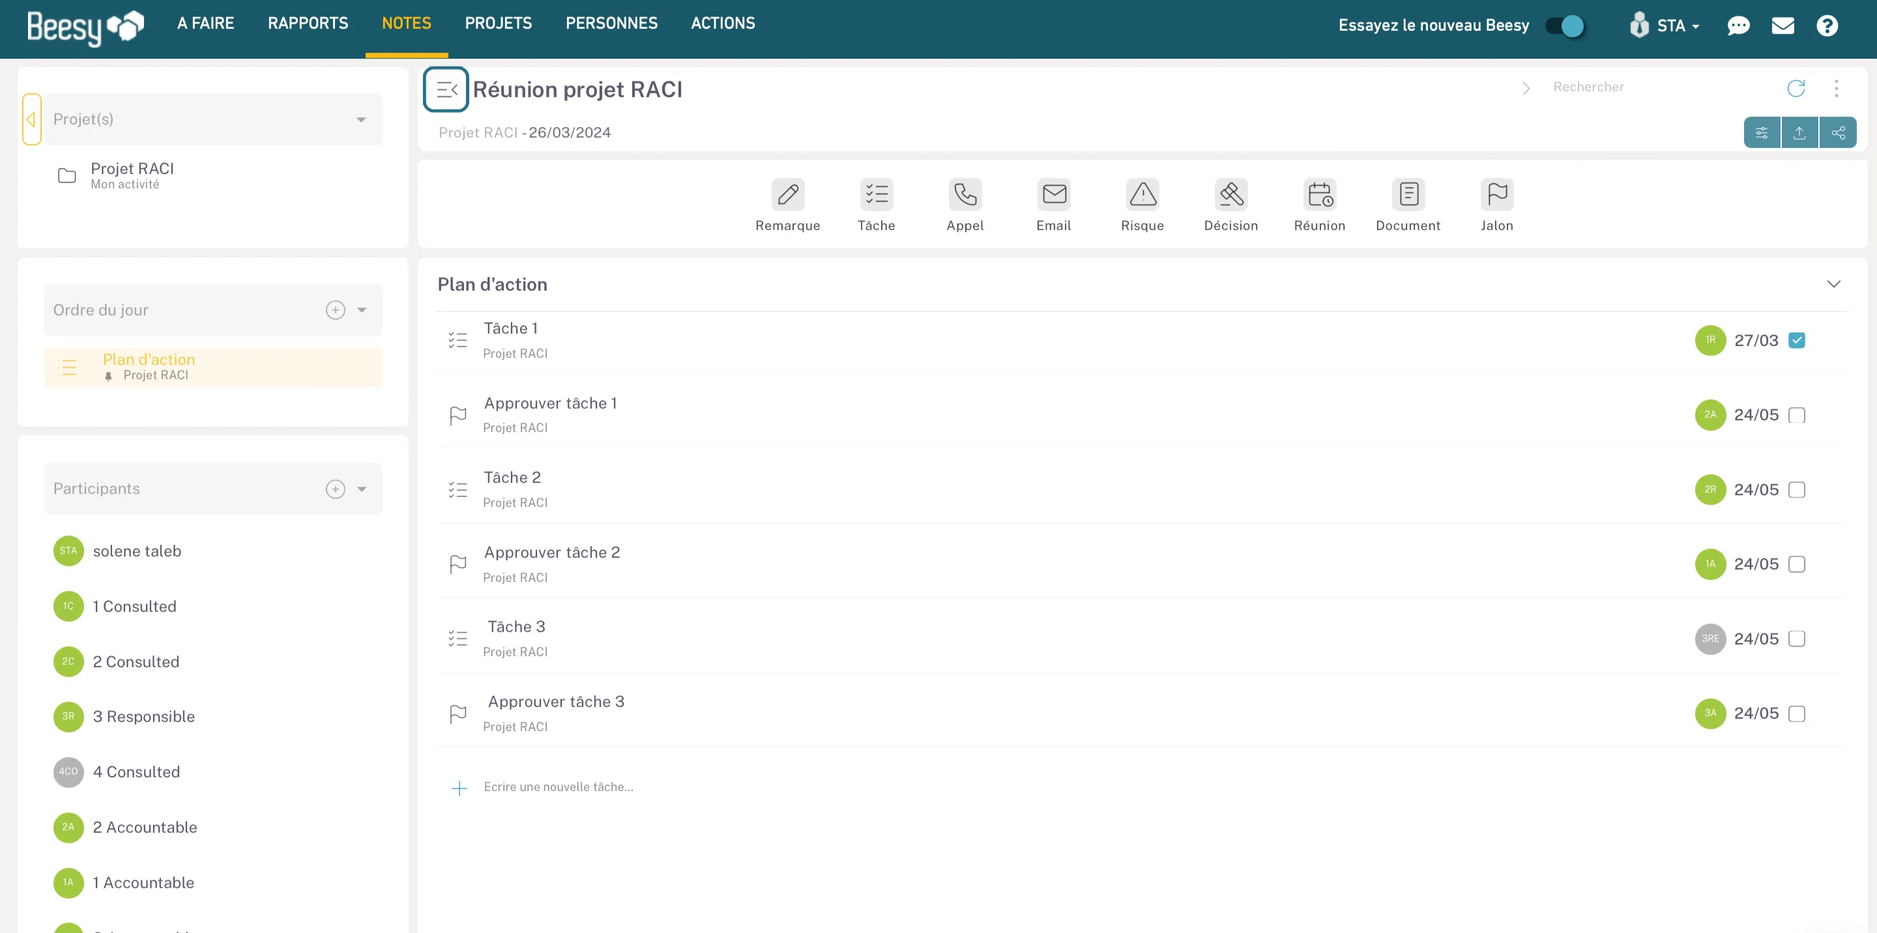Click participant 1 Accountable
The width and height of the screenshot is (1877, 933).
click(x=124, y=883)
